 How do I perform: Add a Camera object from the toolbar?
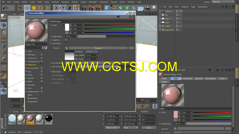click(x=147, y=8)
